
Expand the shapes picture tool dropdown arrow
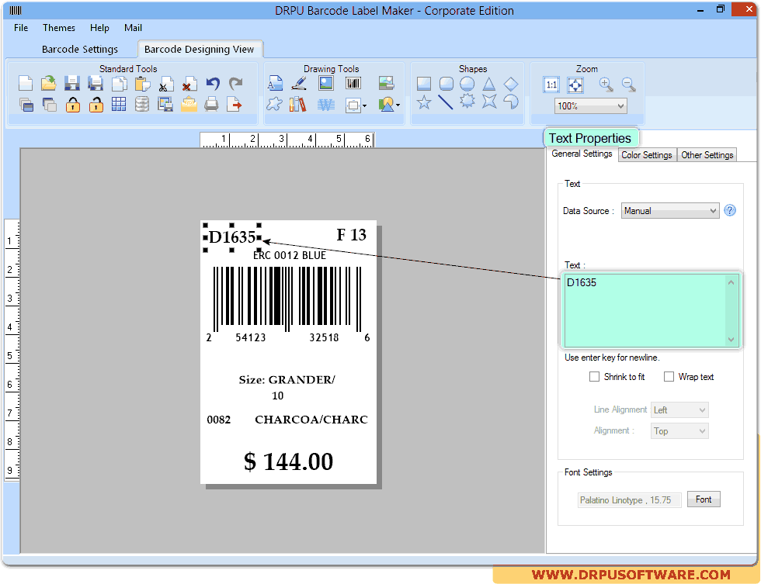pos(398,105)
